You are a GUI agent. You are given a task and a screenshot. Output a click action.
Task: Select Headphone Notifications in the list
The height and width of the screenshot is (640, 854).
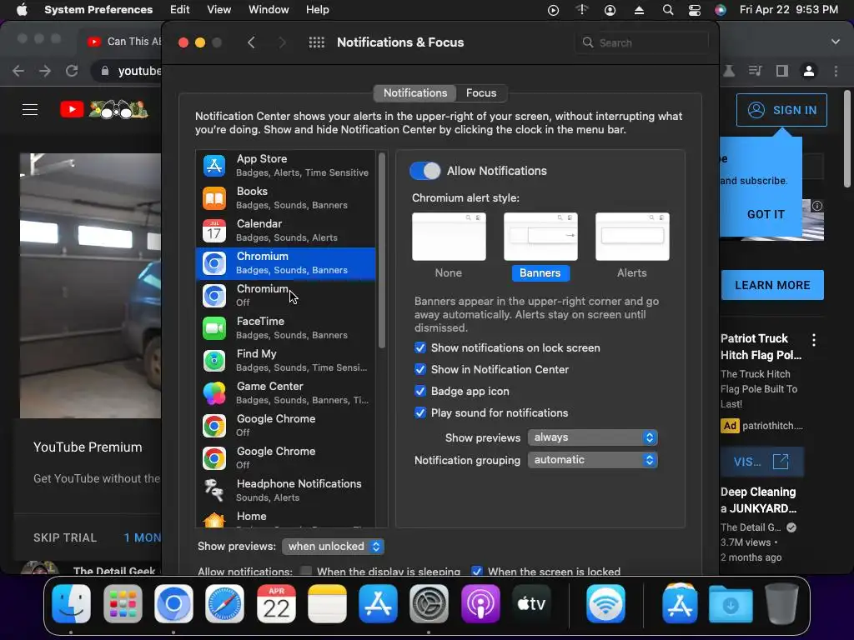point(285,490)
